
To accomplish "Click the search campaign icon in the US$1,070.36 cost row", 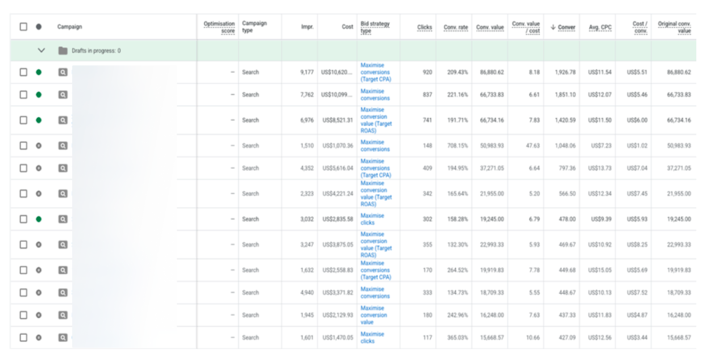I will (63, 146).
